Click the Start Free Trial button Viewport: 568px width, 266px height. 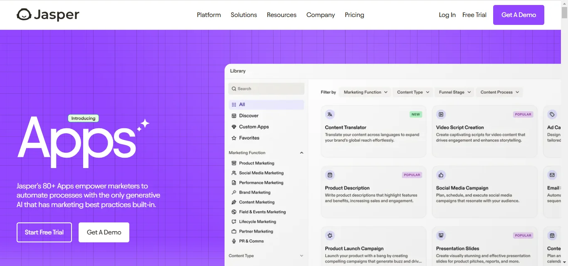click(x=44, y=232)
